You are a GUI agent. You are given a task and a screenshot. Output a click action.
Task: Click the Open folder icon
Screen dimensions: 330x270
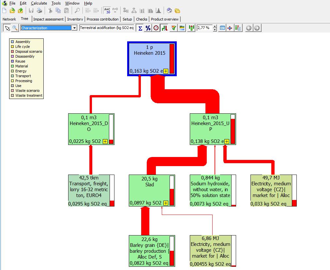(12, 10)
